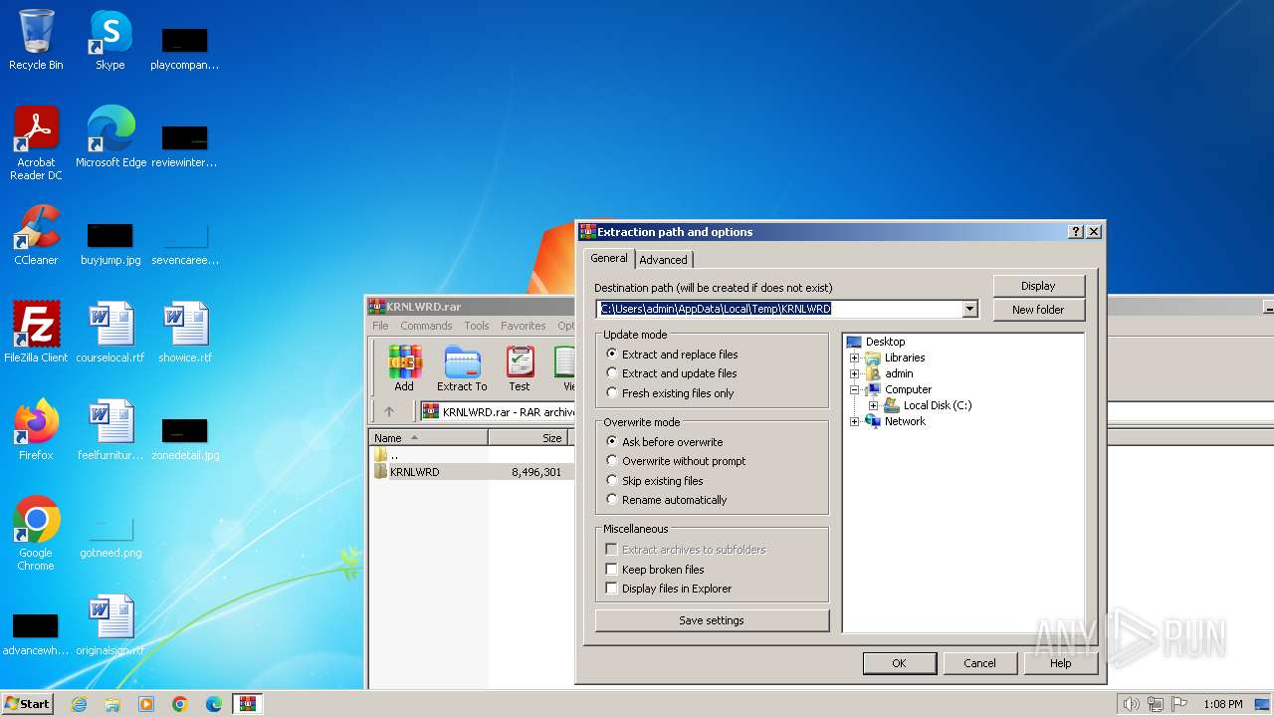Viewport: 1274px width, 717px height.
Task: Select Overwrite without prompt option
Action: click(x=676, y=461)
